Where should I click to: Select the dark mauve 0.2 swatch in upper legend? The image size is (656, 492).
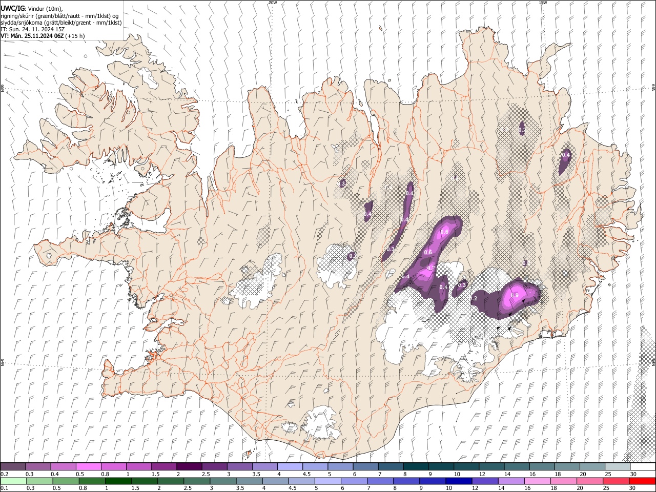click(13, 467)
